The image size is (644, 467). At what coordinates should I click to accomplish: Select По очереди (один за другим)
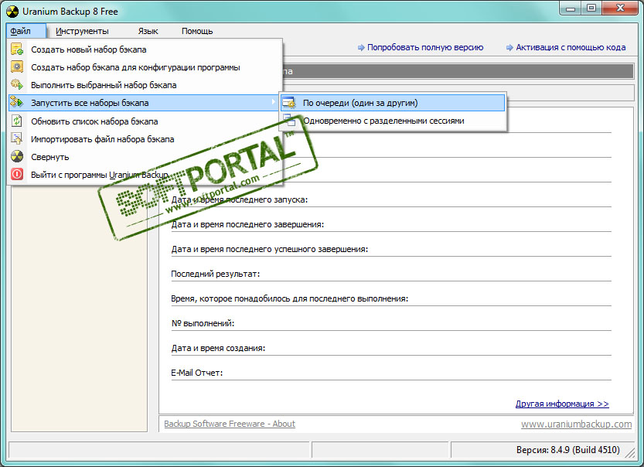pos(393,103)
